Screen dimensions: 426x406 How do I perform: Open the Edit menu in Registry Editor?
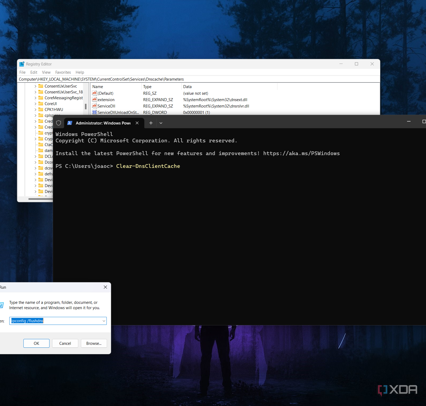pos(34,72)
